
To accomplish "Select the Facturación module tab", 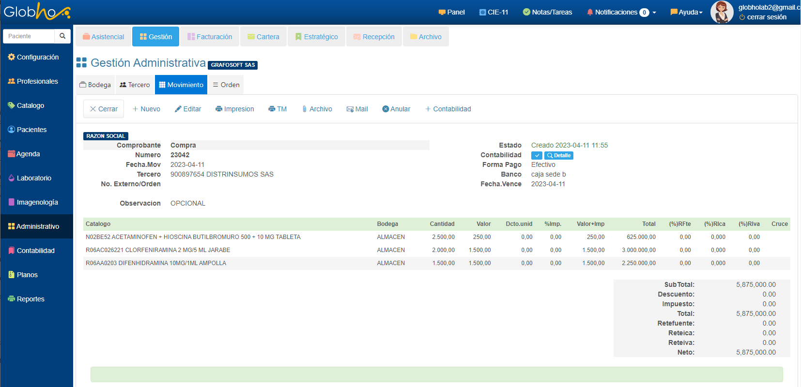I will pyautogui.click(x=210, y=37).
